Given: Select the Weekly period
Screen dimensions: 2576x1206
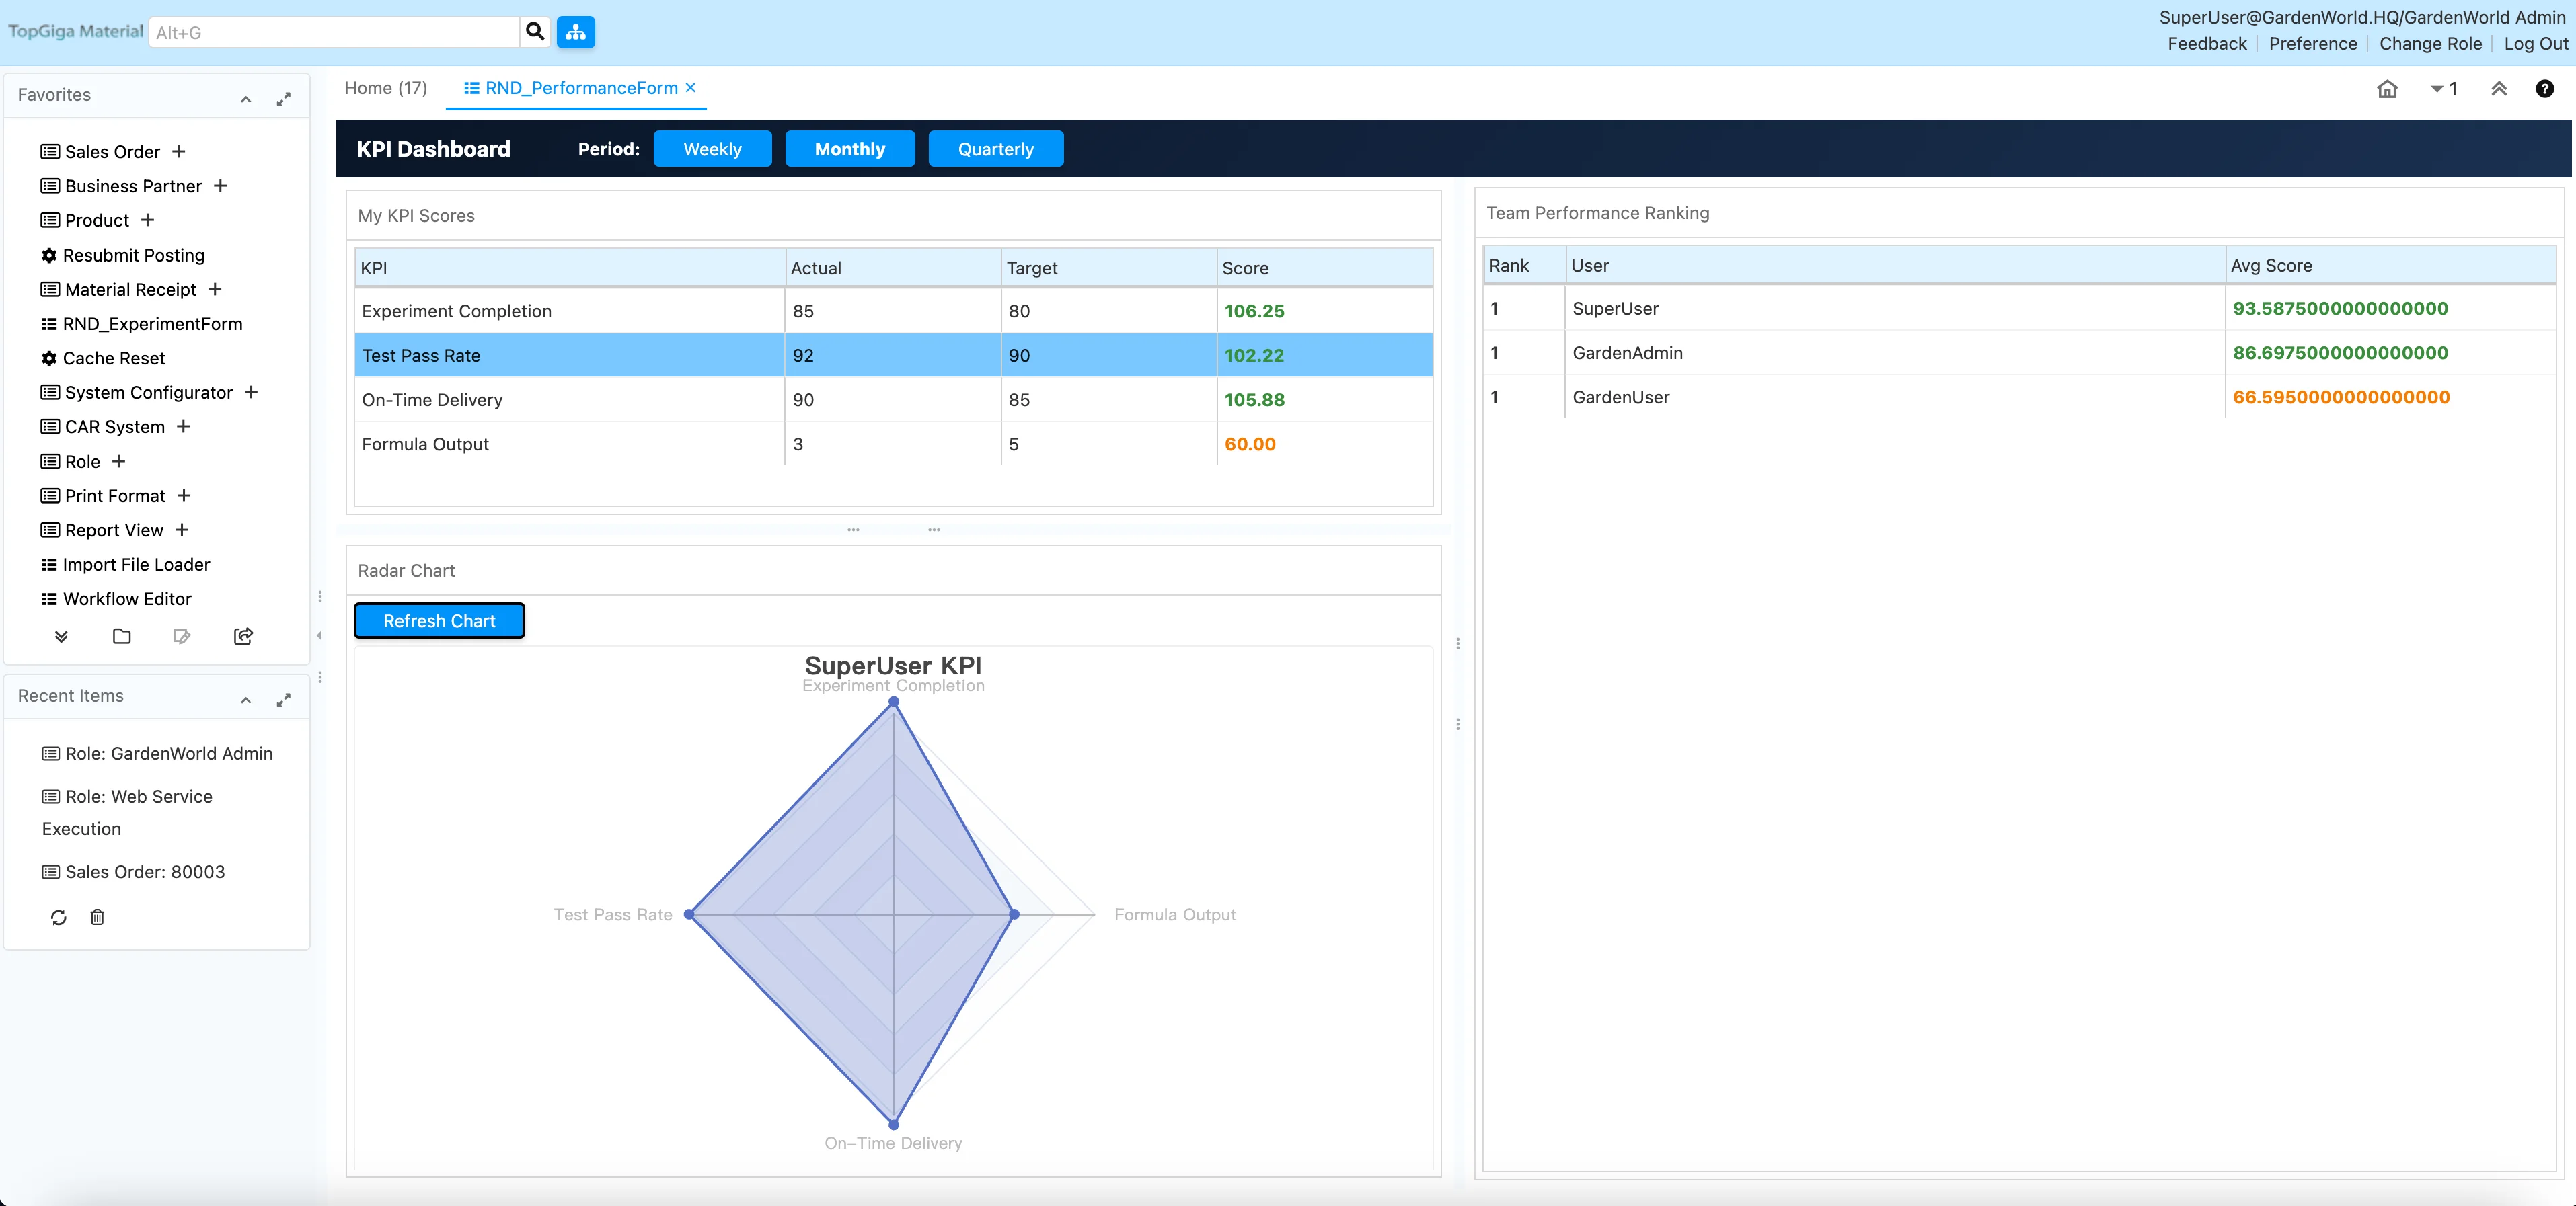Looking at the screenshot, I should 712,149.
